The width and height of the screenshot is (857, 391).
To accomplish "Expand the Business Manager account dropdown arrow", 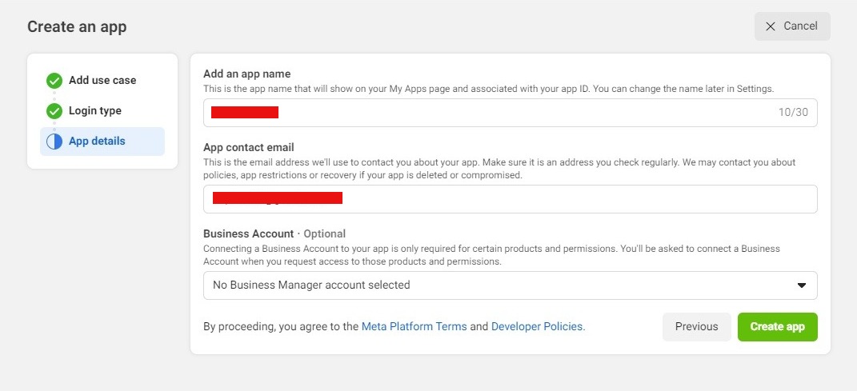I will point(801,285).
